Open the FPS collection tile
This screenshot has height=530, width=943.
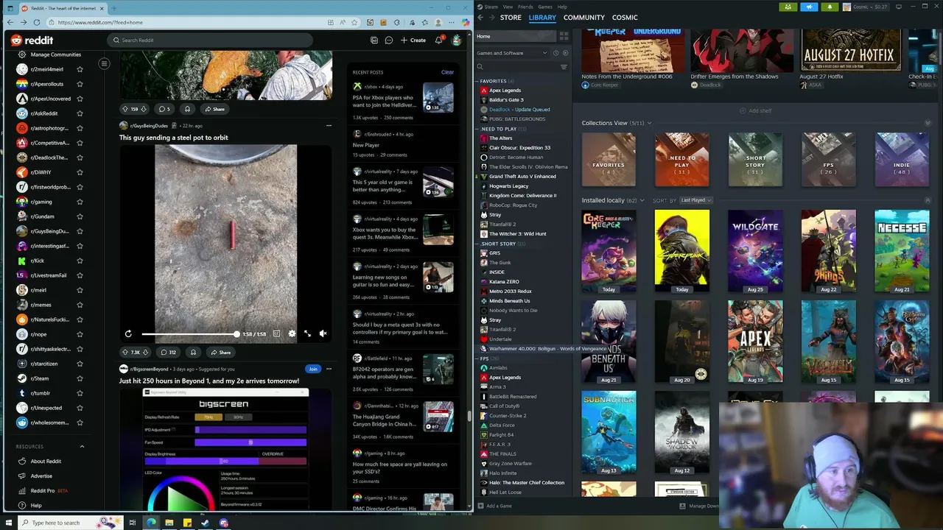(x=829, y=160)
